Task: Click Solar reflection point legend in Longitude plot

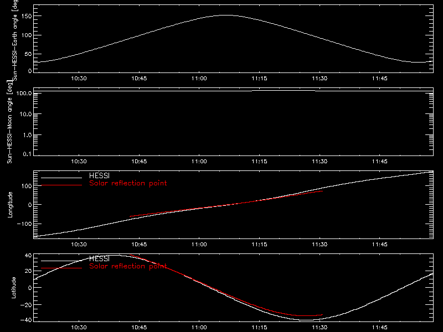Action: (128, 183)
